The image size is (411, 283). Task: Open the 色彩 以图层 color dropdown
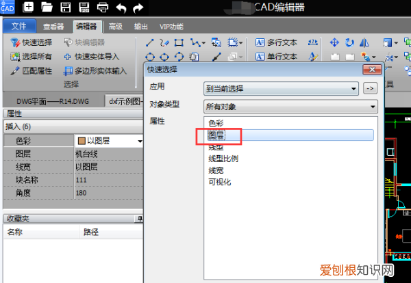pos(140,141)
